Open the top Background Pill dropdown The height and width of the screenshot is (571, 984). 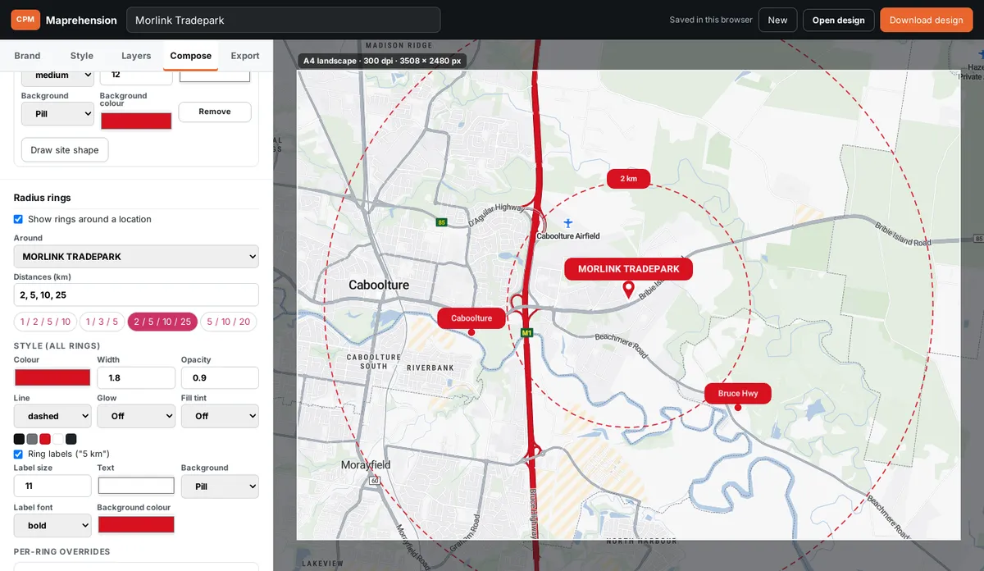pyautogui.click(x=57, y=114)
